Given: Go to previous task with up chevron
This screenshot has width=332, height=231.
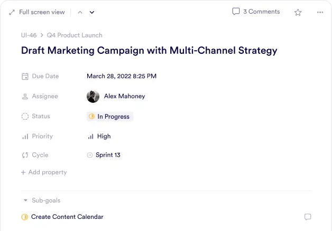Looking at the screenshot, I should coord(80,12).
